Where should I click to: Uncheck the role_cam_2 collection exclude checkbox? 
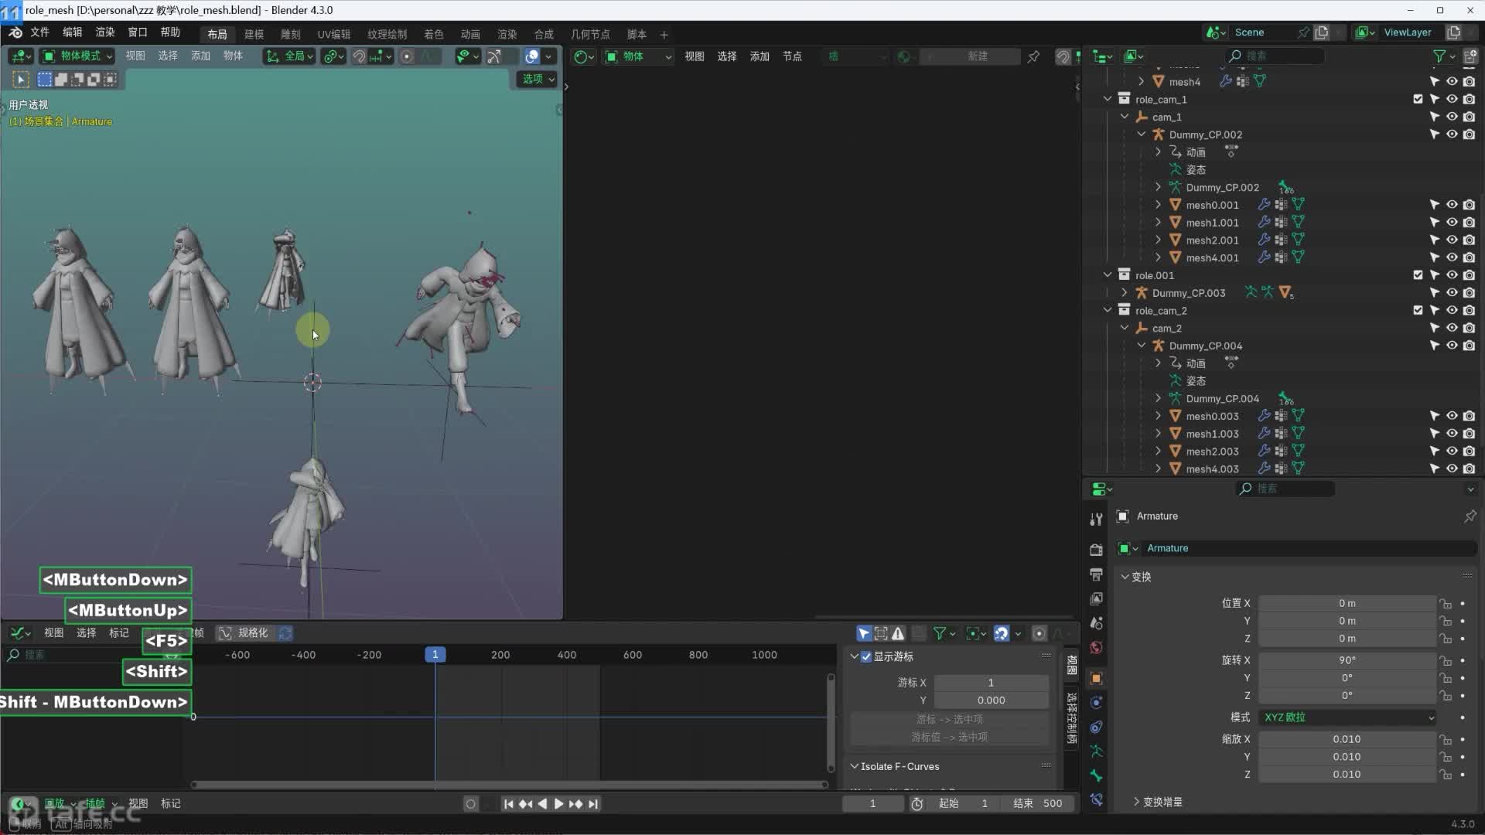[x=1417, y=310]
